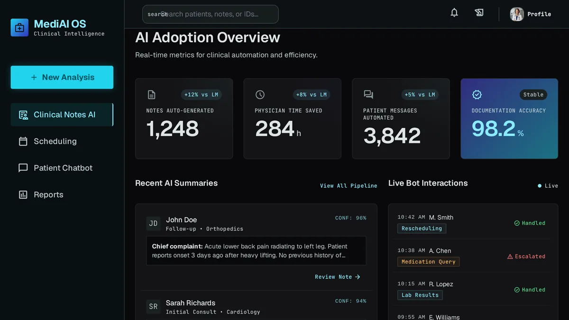
Task: Click the Patient Chatbot speech bubble icon
Action: click(x=23, y=168)
